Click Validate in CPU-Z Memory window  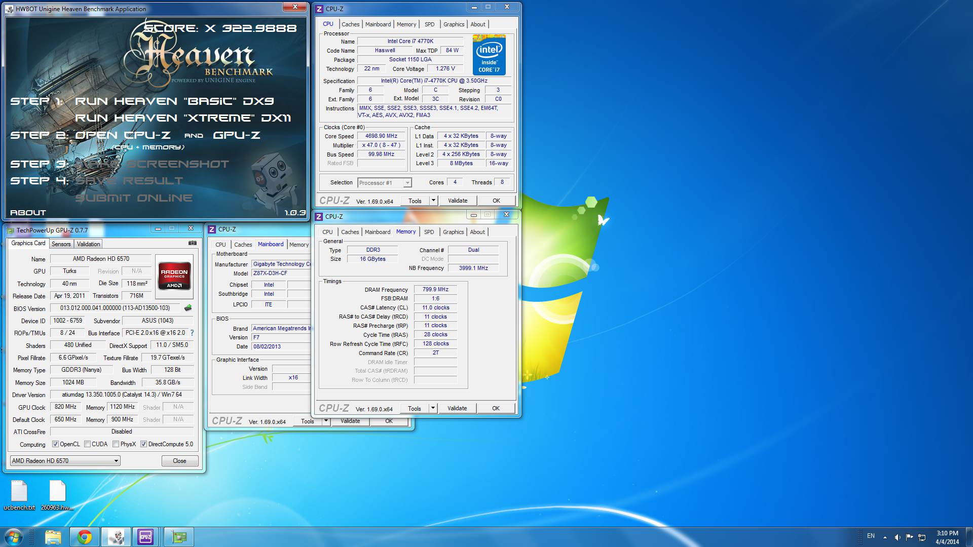pyautogui.click(x=457, y=408)
